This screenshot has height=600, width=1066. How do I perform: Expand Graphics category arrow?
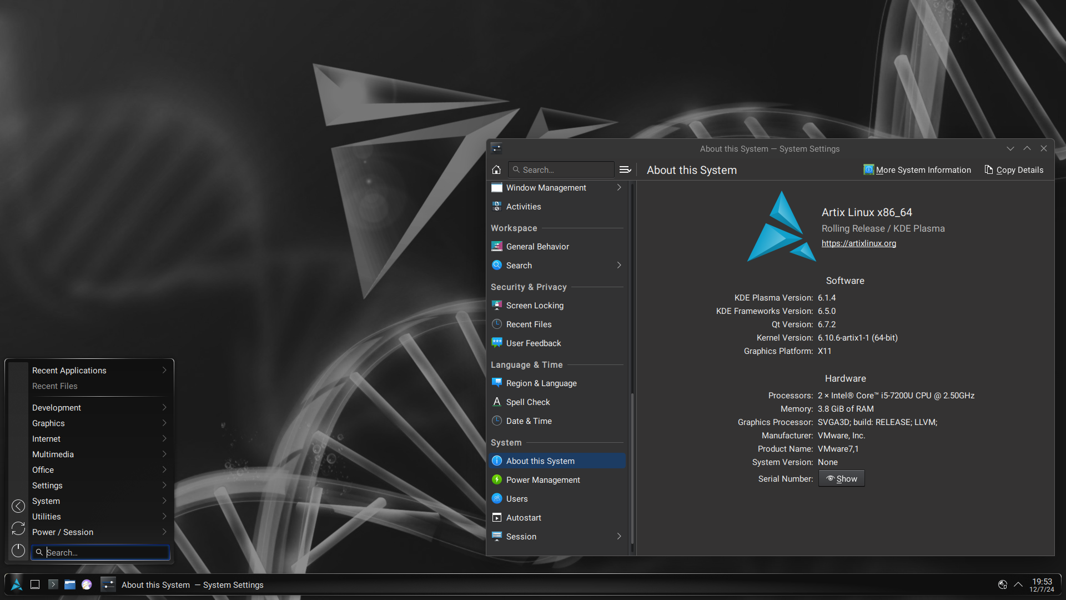[x=164, y=423]
